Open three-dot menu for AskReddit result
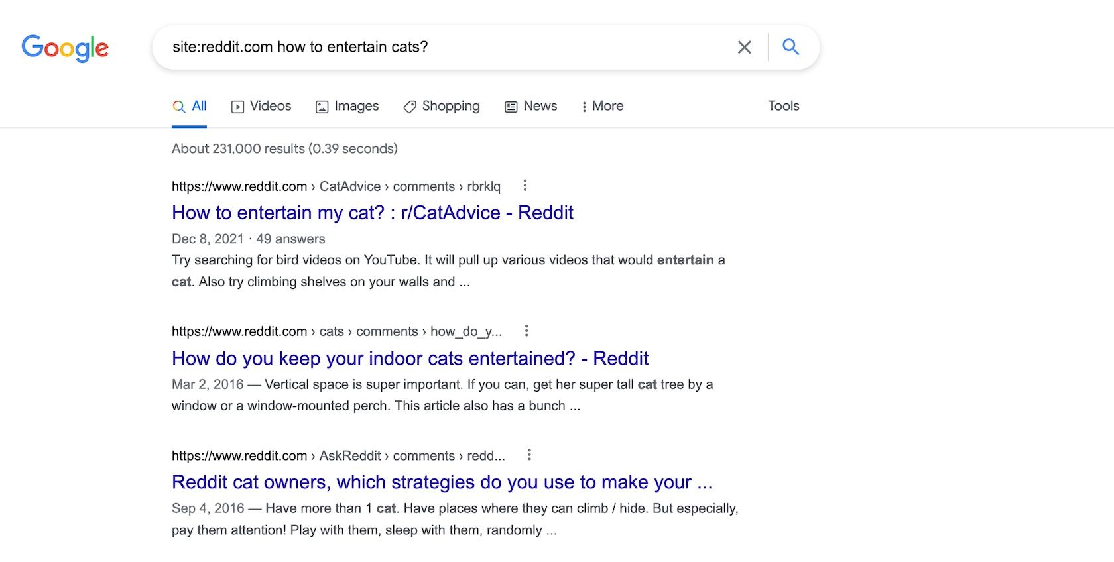The height and width of the screenshot is (562, 1114). pos(529,455)
